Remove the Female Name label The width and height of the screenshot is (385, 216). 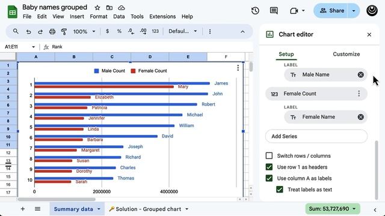(x=361, y=117)
